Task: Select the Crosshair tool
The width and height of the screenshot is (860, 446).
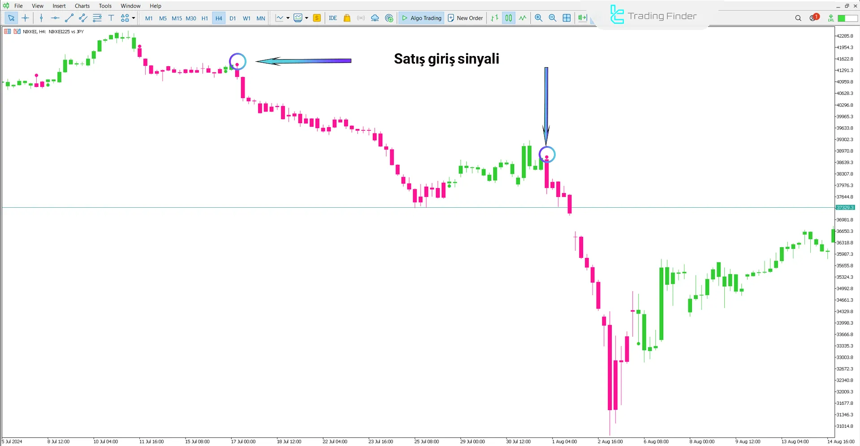Action: tap(26, 18)
